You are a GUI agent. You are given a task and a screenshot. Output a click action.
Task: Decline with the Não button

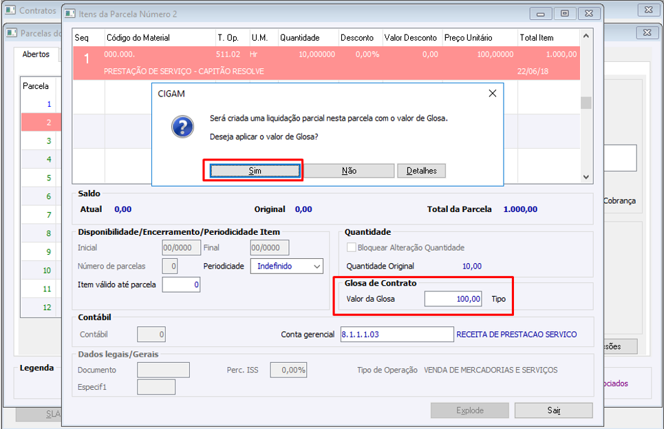[x=349, y=170]
